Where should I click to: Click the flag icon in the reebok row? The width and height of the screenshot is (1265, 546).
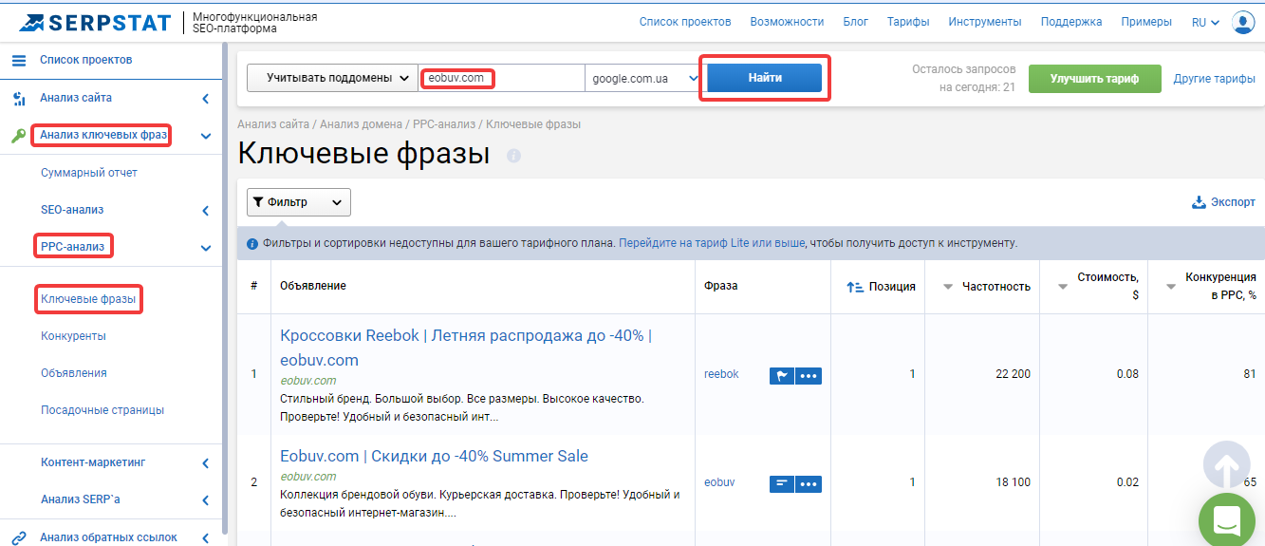click(781, 375)
